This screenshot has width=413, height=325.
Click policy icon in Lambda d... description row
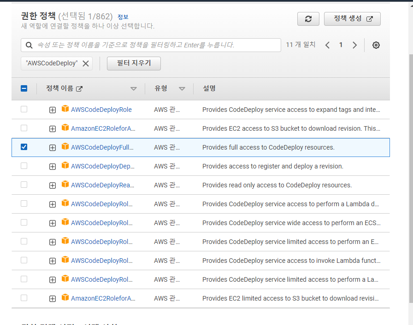point(65,203)
